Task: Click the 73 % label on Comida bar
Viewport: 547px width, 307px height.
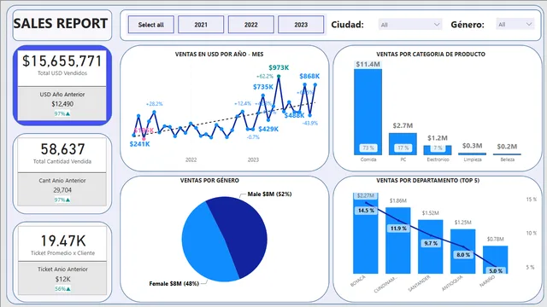Action: click(x=368, y=148)
